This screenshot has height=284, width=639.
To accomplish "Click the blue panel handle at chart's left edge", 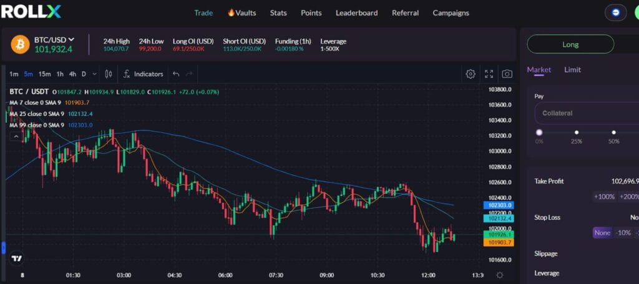I will 4,247.
